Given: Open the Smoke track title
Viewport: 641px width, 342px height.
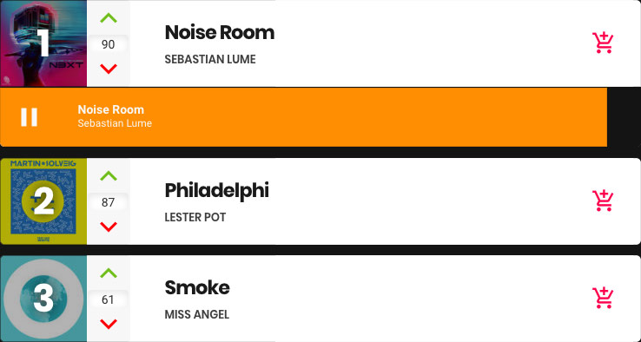Looking at the screenshot, I should (x=197, y=287).
